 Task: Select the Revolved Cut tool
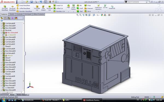click(49, 8)
